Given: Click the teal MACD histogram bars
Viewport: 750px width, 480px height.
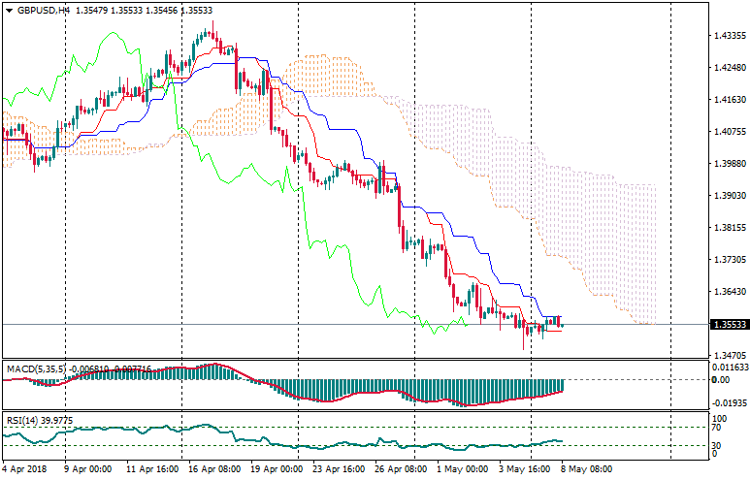Looking at the screenshot, I should [x=437, y=390].
